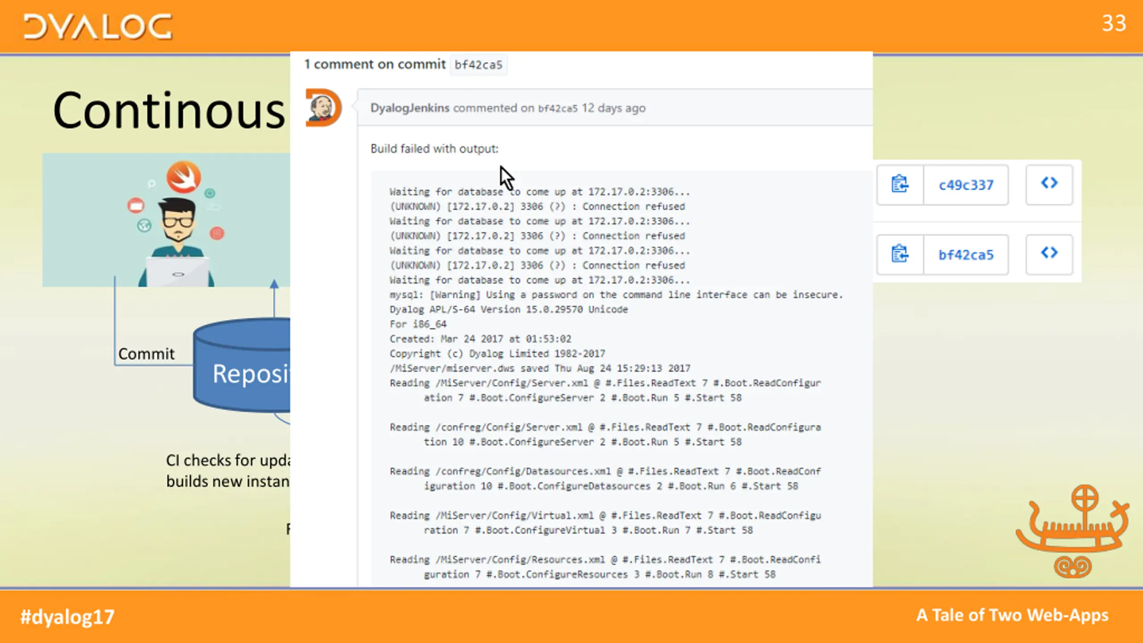Open commit link c49c337
The width and height of the screenshot is (1143, 643).
click(x=966, y=185)
